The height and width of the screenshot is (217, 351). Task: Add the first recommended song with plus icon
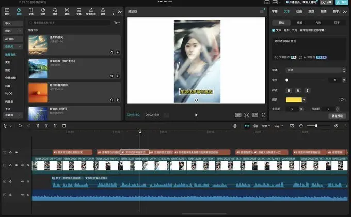pos(118,52)
